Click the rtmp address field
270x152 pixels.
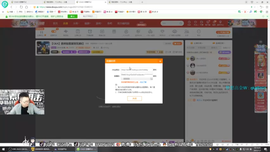coord(137,70)
